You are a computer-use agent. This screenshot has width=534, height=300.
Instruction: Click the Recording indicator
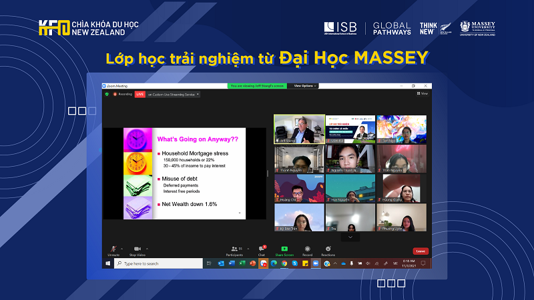coord(123,94)
